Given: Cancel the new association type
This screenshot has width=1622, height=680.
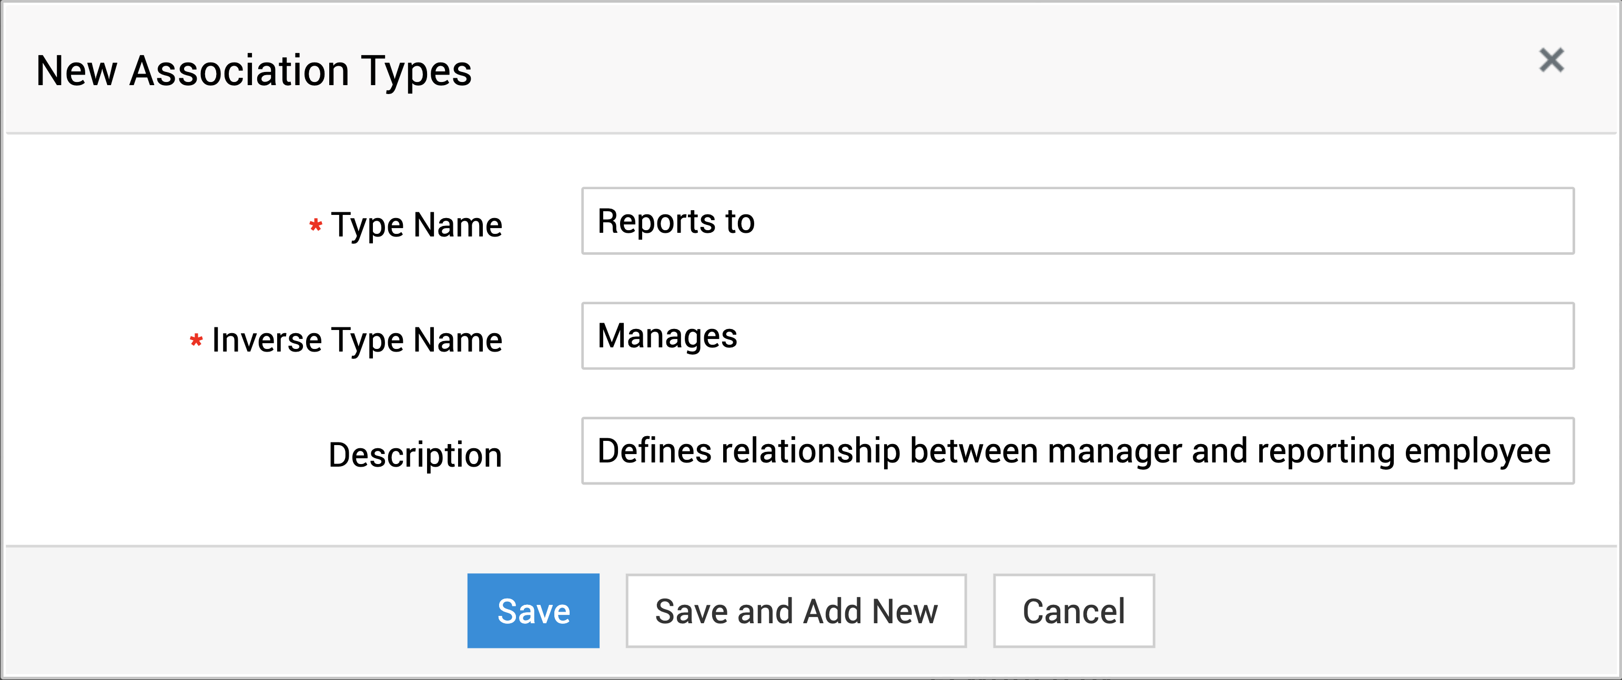Looking at the screenshot, I should coord(1073,610).
